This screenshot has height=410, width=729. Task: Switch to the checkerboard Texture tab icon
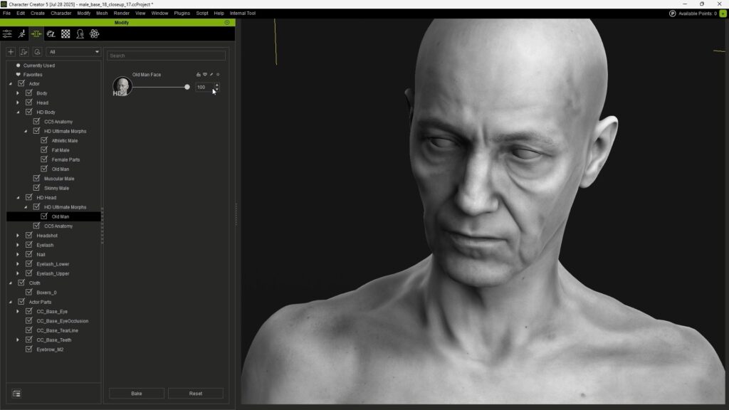point(65,33)
